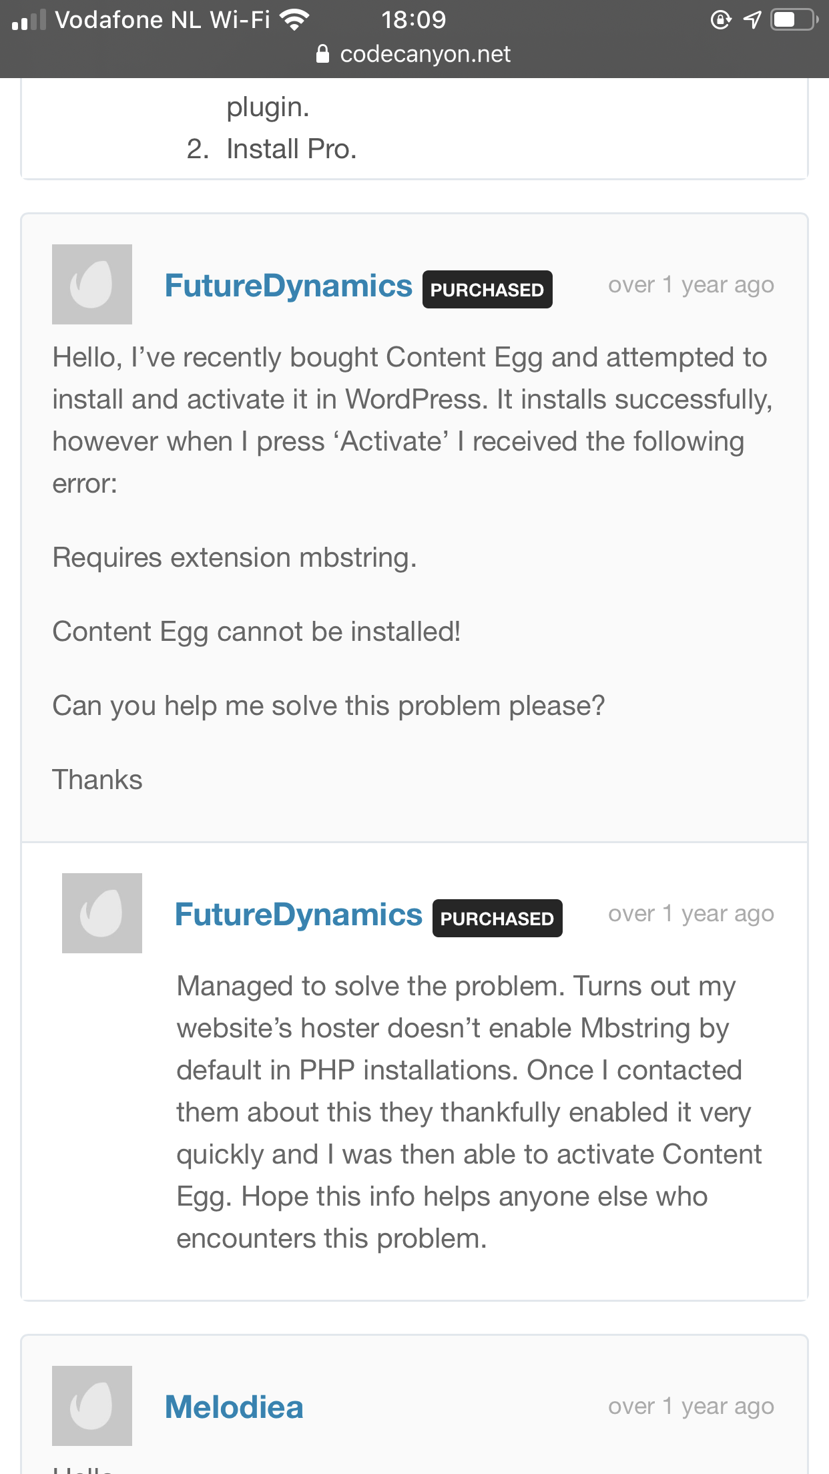Viewport: 829px width, 1474px height.
Task: Tap the first PURCHASED badge
Action: click(487, 290)
